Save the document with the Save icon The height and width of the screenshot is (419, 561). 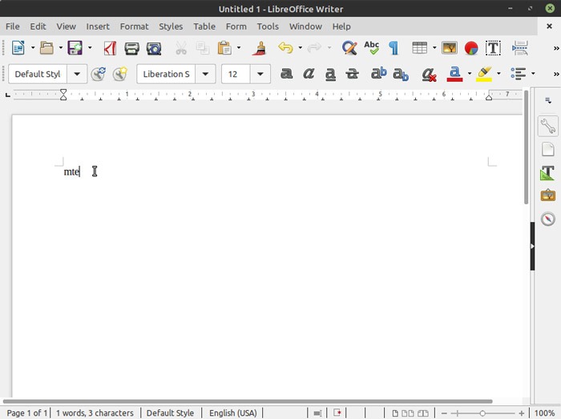pos(75,47)
